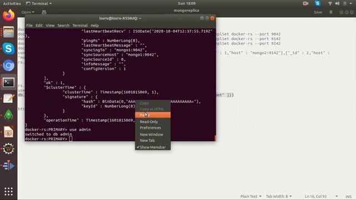Launch the green rocket app in dock

click(8, 115)
